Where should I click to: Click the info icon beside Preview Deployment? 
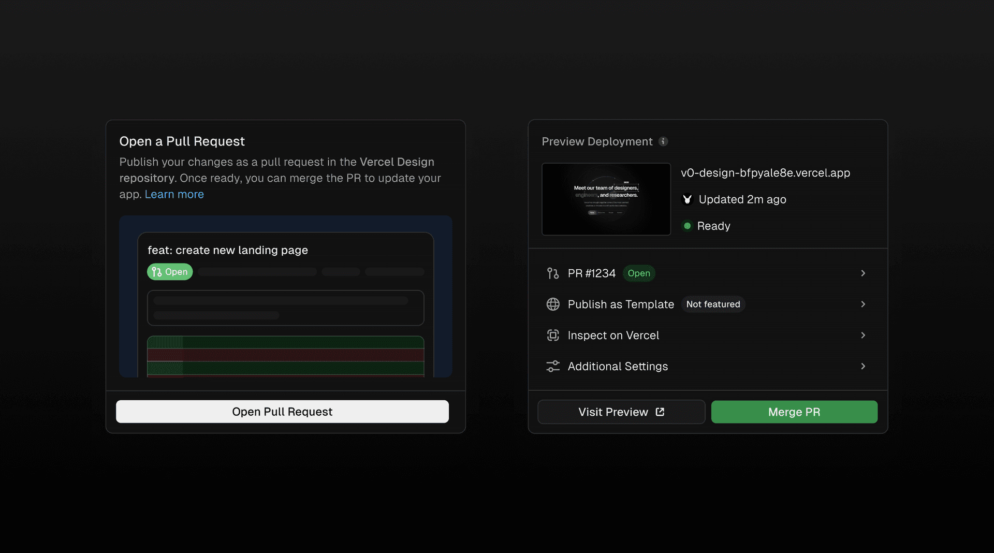663,141
